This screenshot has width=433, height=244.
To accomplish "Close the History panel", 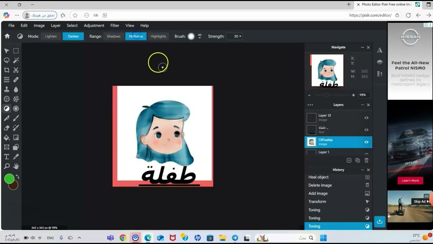I will (x=368, y=170).
